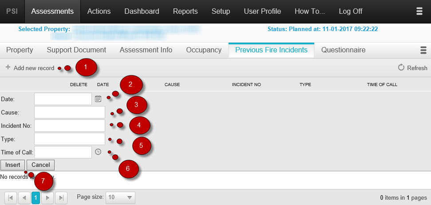Open the Dashboard menu
431x205 pixels.
[x=142, y=11]
